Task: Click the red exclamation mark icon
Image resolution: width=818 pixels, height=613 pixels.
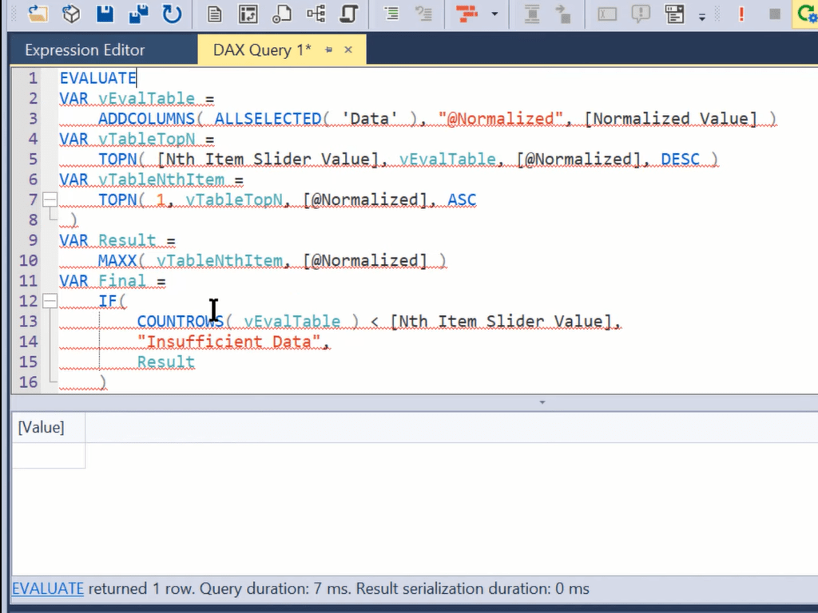Action: click(741, 14)
